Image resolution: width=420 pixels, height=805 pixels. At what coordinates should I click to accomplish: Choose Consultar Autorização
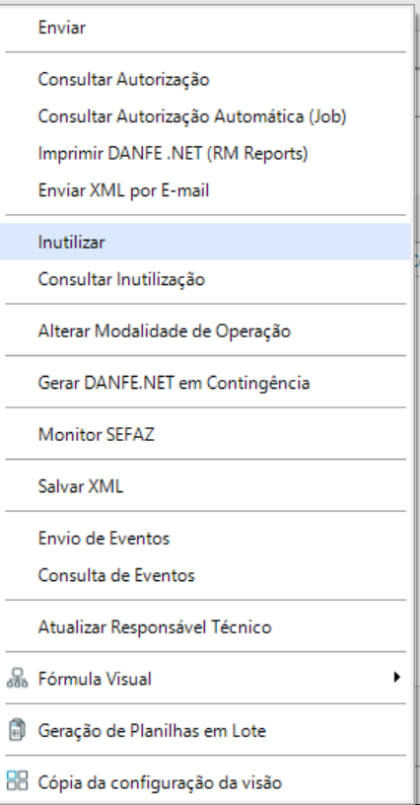tap(206, 80)
